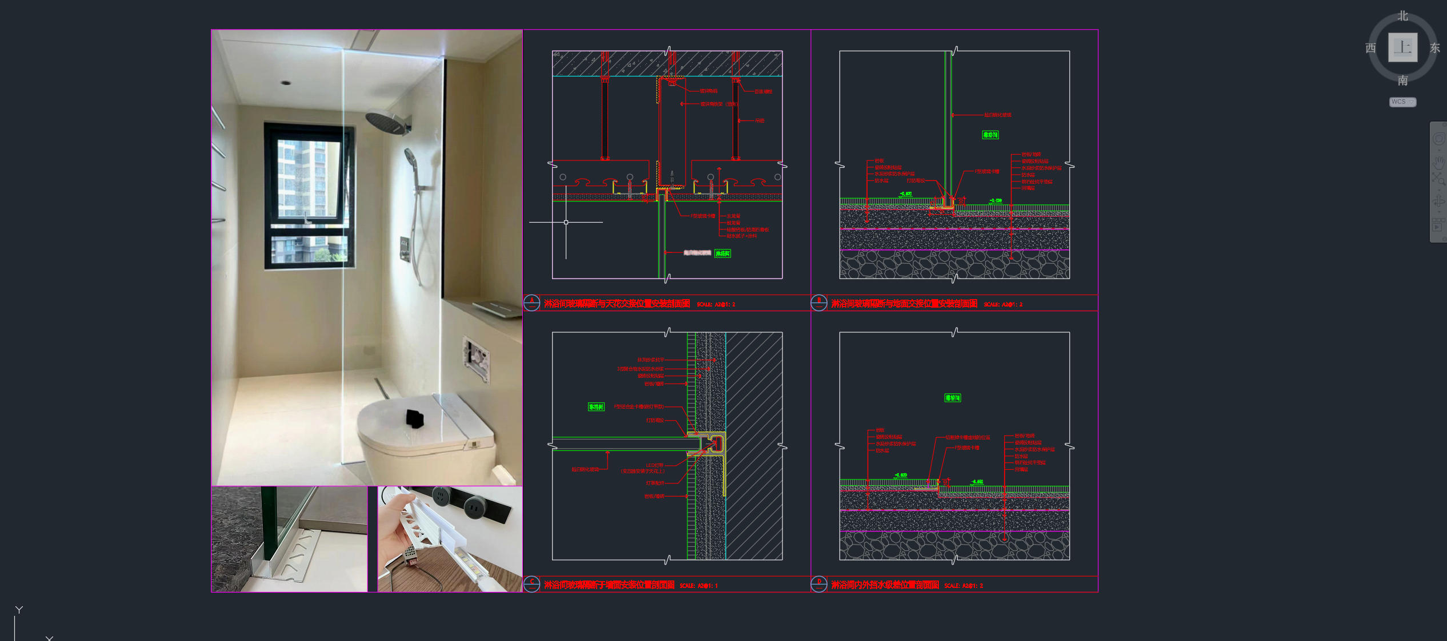Click detail D water step title

pos(885,585)
